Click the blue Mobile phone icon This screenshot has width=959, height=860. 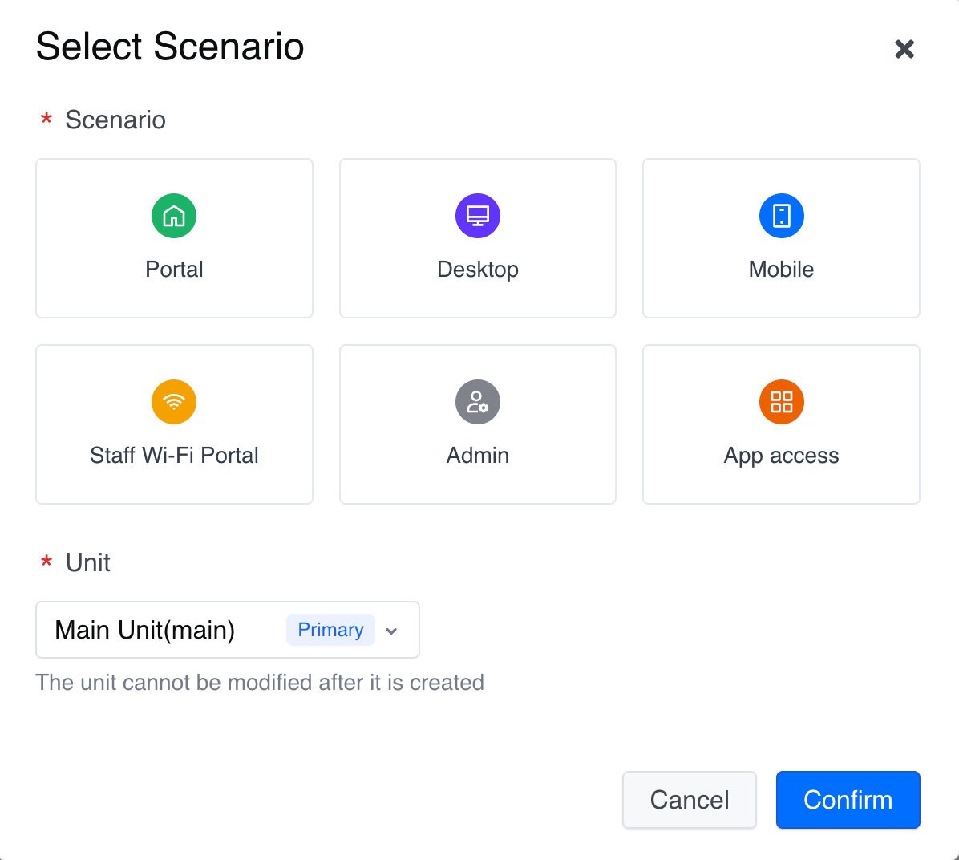coord(781,216)
